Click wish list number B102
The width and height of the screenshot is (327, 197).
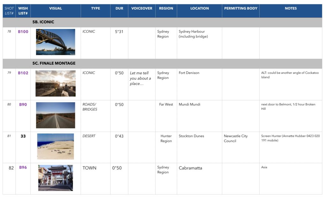23,73
